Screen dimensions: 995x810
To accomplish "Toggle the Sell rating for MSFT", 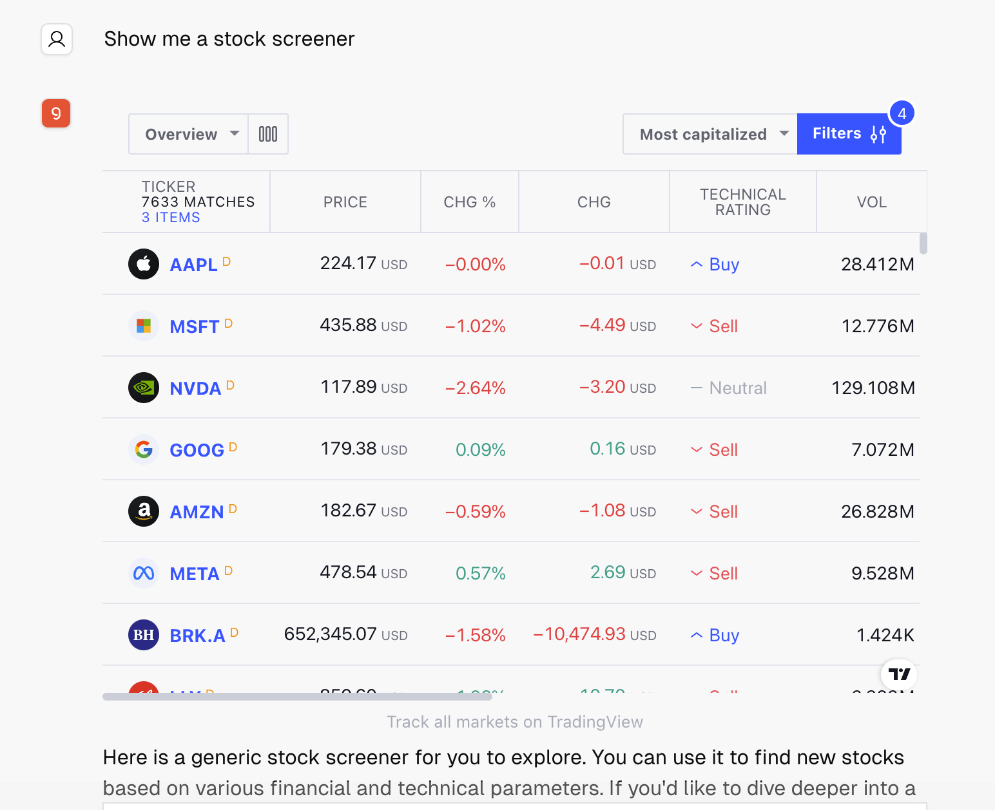I will coord(714,326).
